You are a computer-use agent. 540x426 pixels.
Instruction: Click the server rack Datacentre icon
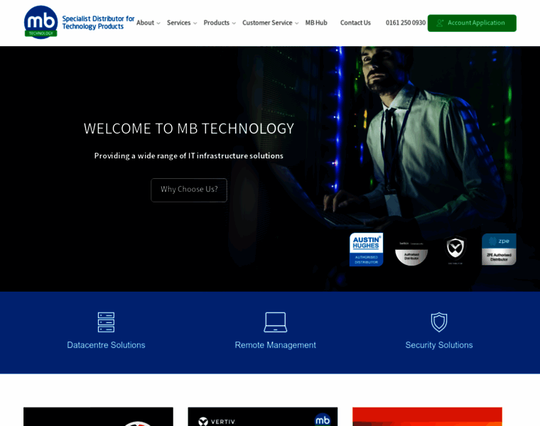click(106, 322)
